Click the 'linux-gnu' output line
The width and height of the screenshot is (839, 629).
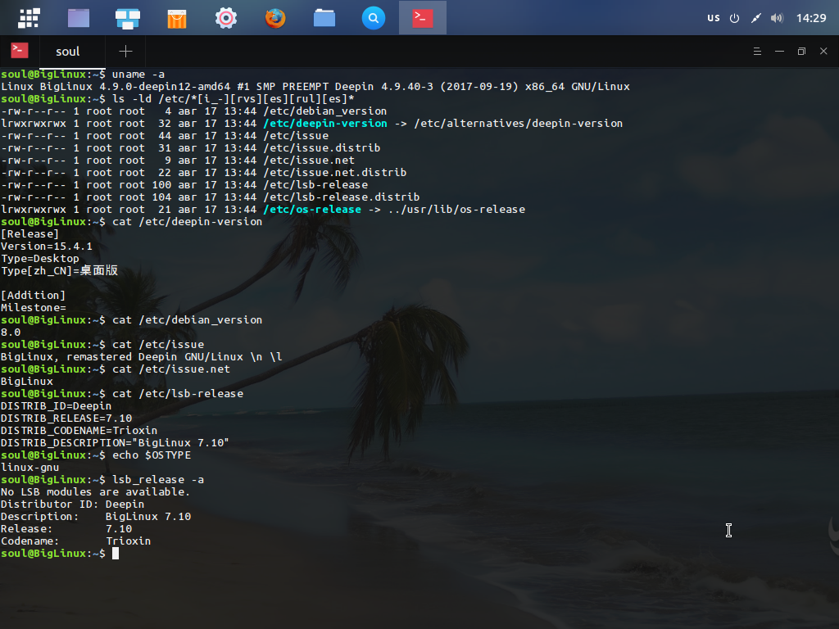click(x=30, y=468)
